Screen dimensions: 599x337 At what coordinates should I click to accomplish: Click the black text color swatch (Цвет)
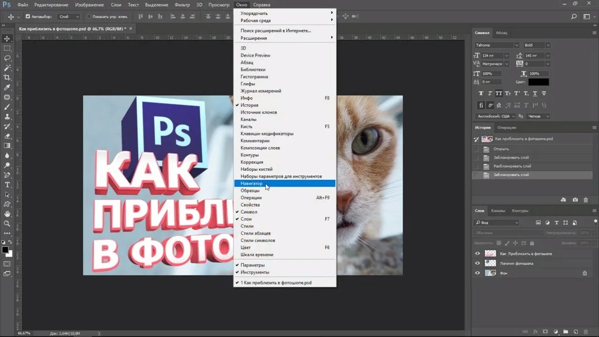click(x=539, y=82)
